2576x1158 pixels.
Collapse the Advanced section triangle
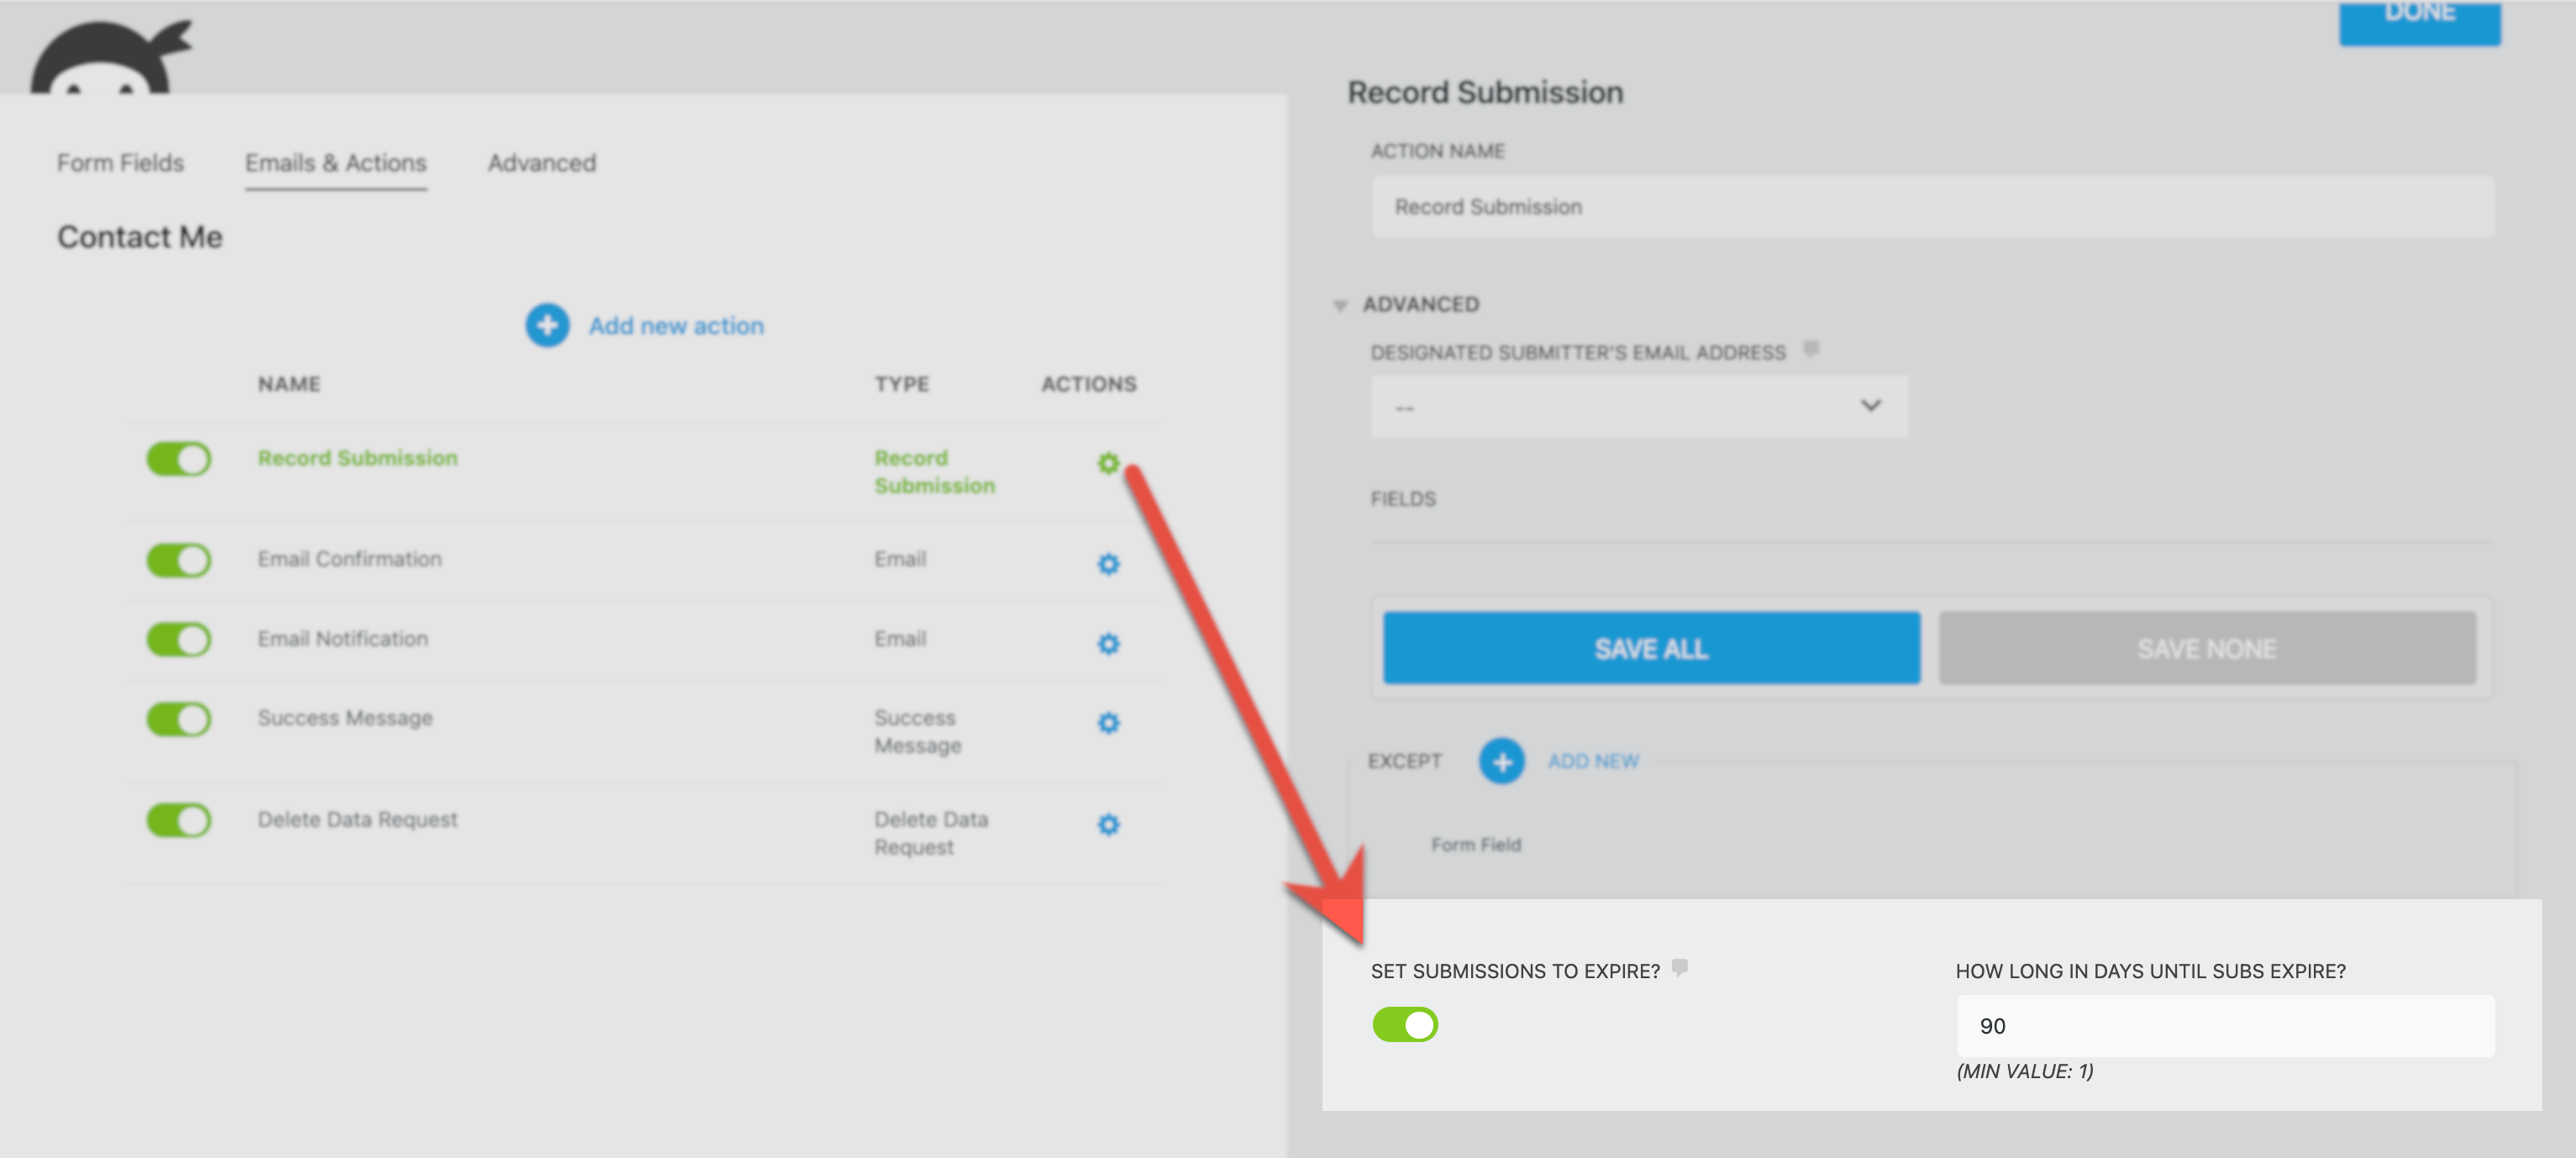[x=1340, y=305]
